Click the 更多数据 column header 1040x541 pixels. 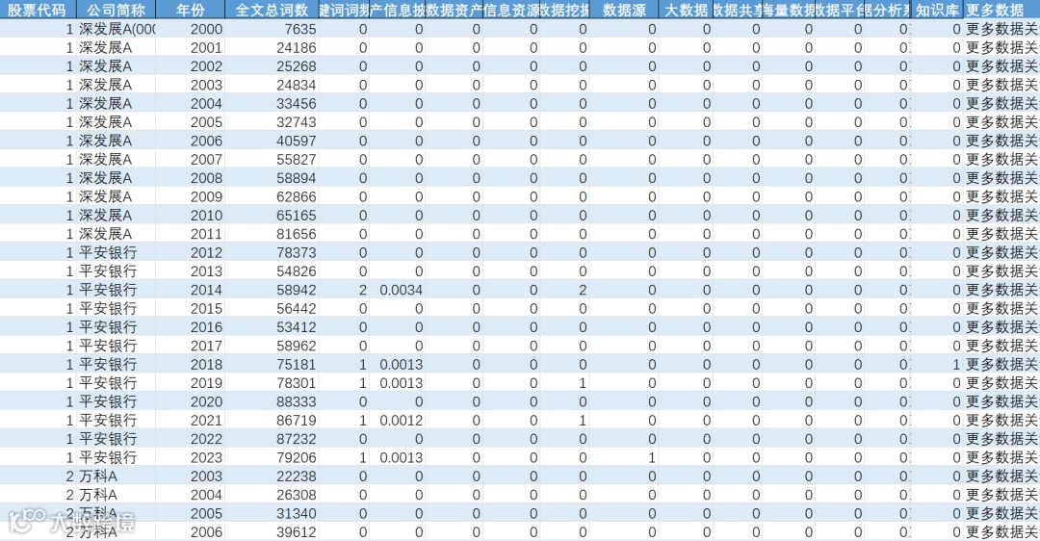click(x=1001, y=10)
